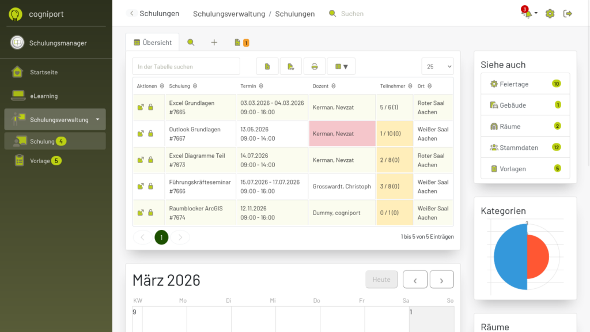Print the Schulungen table
Viewport: 590px width, 332px height.
pos(315,66)
